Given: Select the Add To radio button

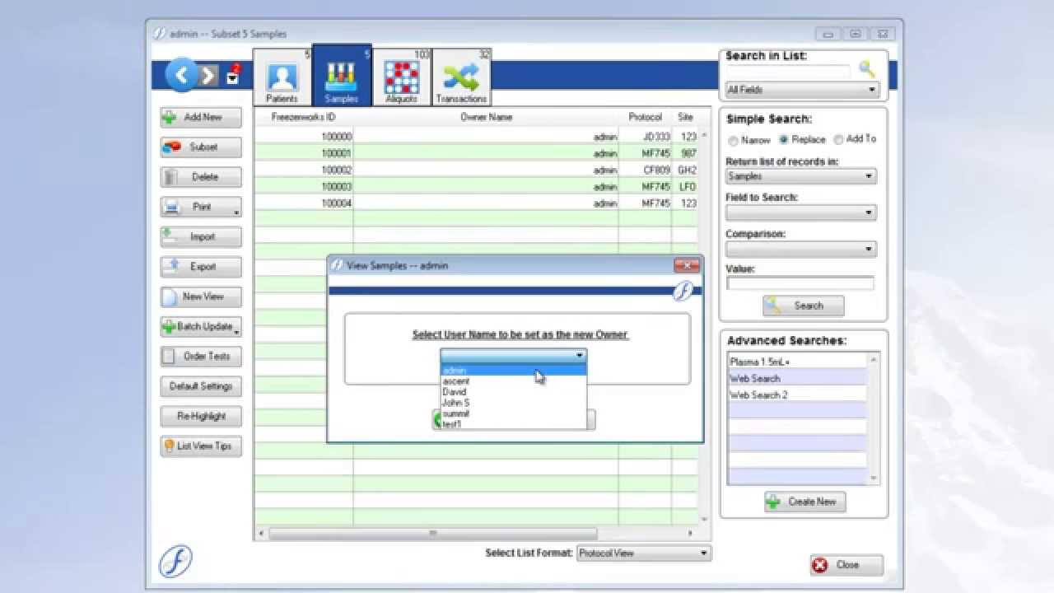Looking at the screenshot, I should [x=838, y=140].
